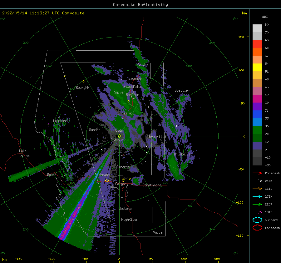Viewport: 281px width, 263px height.
Task: Click the HighRiver label
Action: pyautogui.click(x=130, y=220)
